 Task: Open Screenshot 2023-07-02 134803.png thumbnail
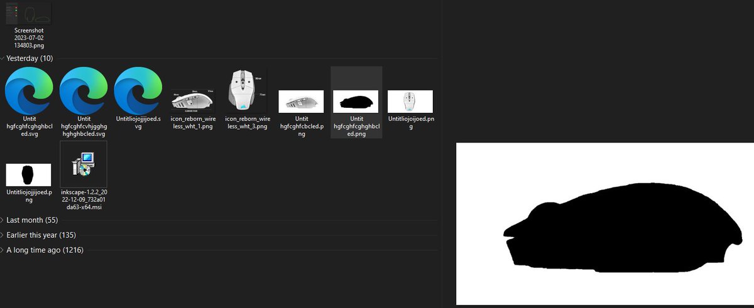(29, 14)
